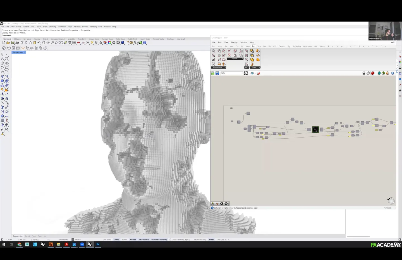Open the Grasshopper zoom percentage dropdown

coord(242,73)
